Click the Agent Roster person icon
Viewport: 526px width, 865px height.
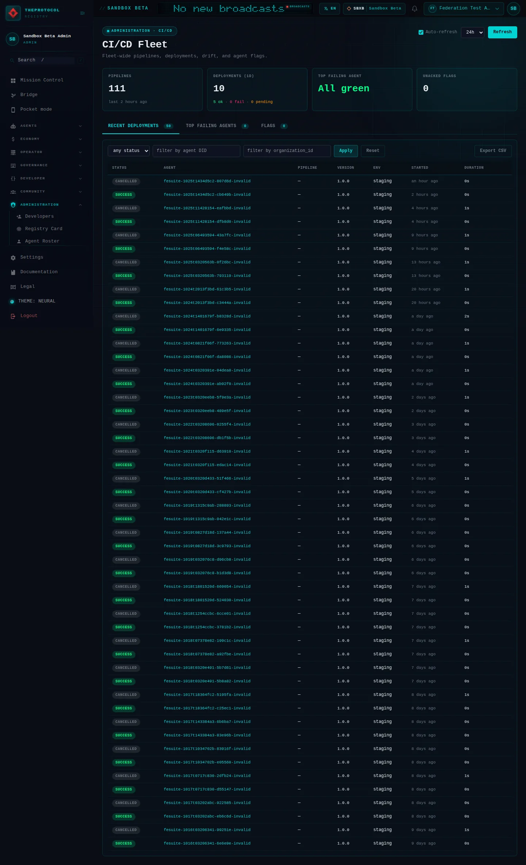19,241
